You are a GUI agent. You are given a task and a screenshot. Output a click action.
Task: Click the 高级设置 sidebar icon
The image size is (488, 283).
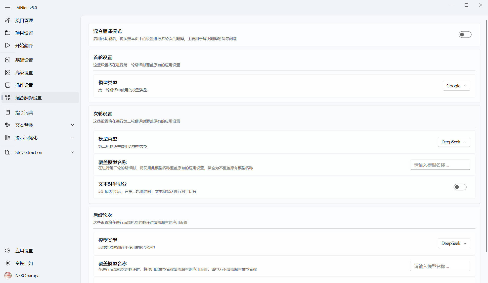click(8, 73)
